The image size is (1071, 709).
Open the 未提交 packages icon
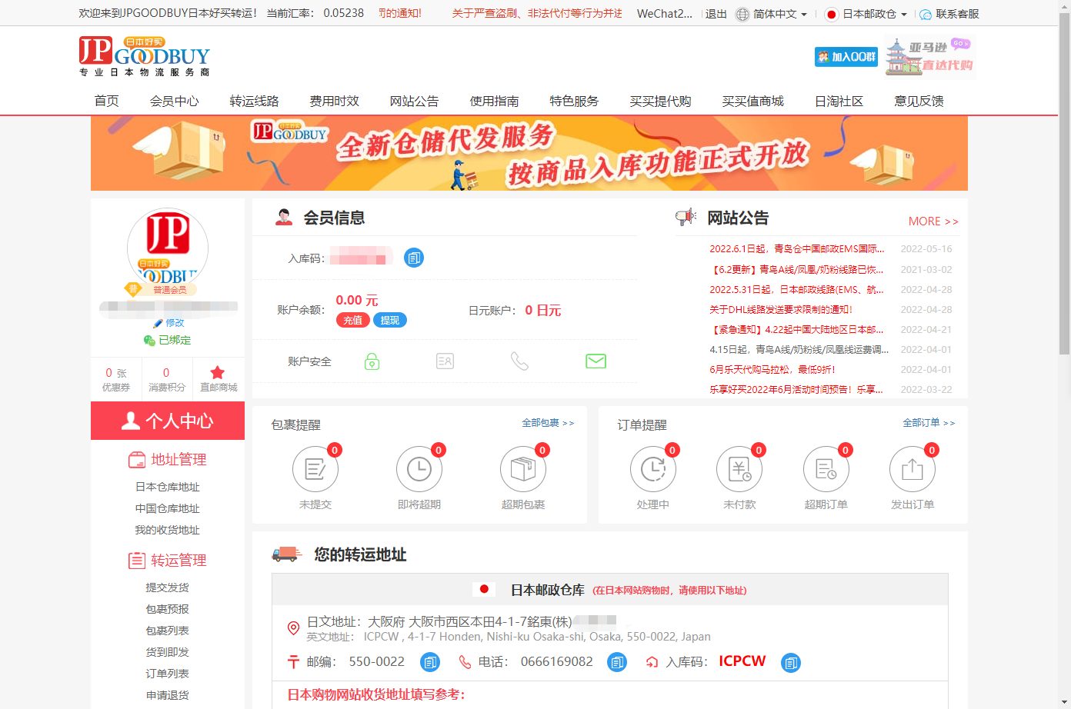pyautogui.click(x=315, y=469)
